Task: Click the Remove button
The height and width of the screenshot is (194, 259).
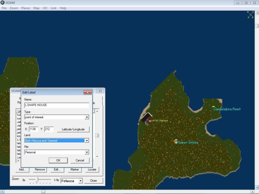Action: point(40,169)
